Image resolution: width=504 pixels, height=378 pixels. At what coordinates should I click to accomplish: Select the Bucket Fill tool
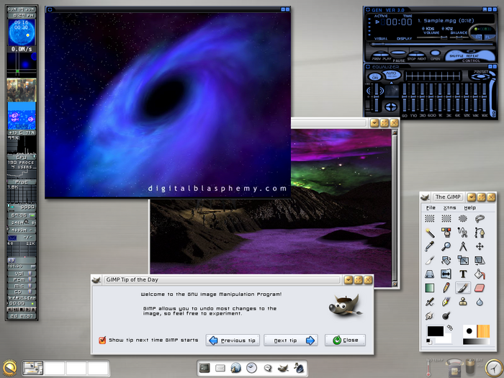point(480,274)
